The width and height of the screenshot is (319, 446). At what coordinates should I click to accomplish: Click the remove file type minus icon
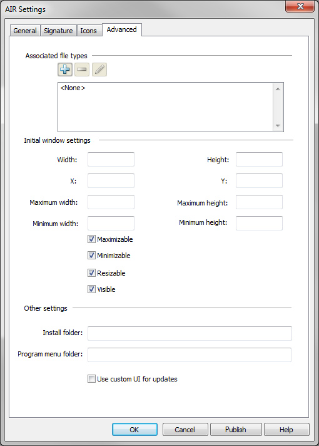(82, 70)
